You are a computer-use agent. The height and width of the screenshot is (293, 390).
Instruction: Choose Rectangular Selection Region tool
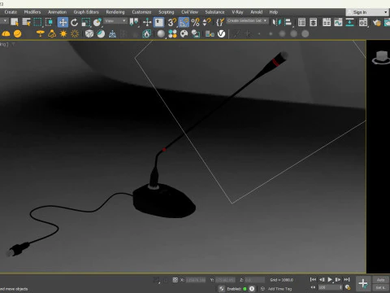(x=37, y=22)
